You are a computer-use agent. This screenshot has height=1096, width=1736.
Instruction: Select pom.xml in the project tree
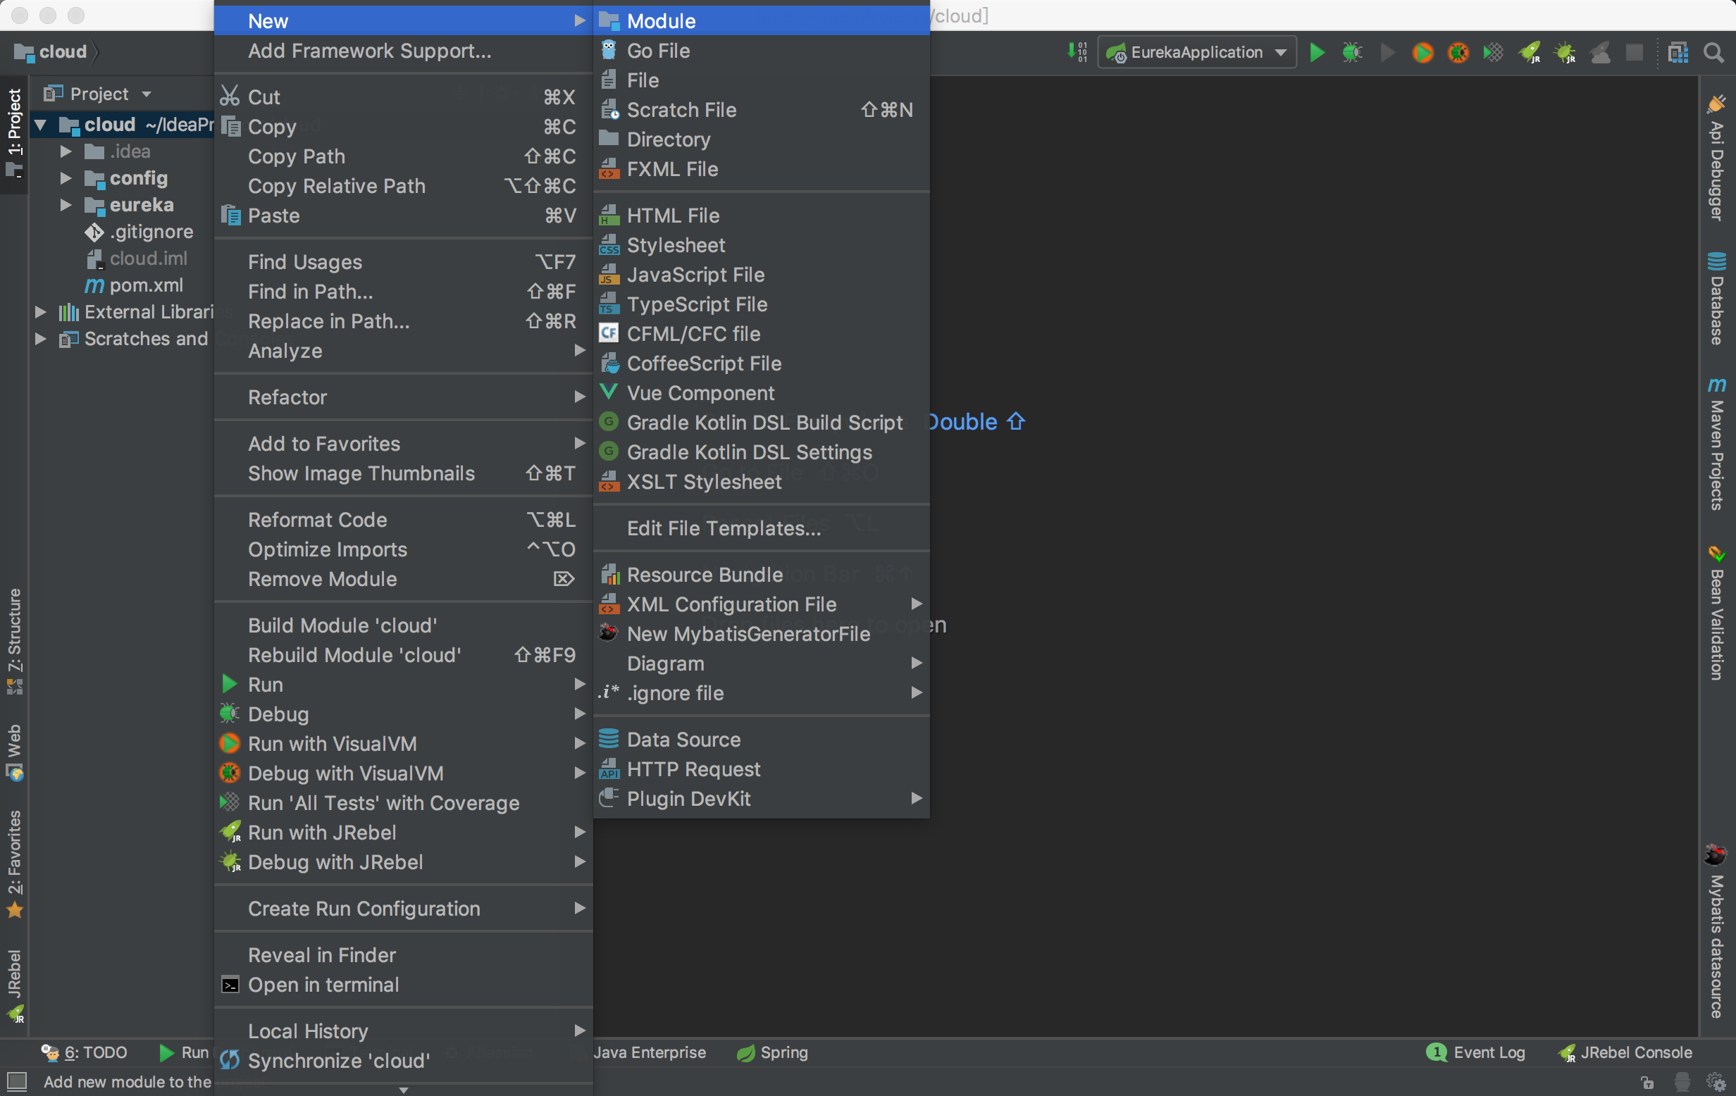pos(146,285)
